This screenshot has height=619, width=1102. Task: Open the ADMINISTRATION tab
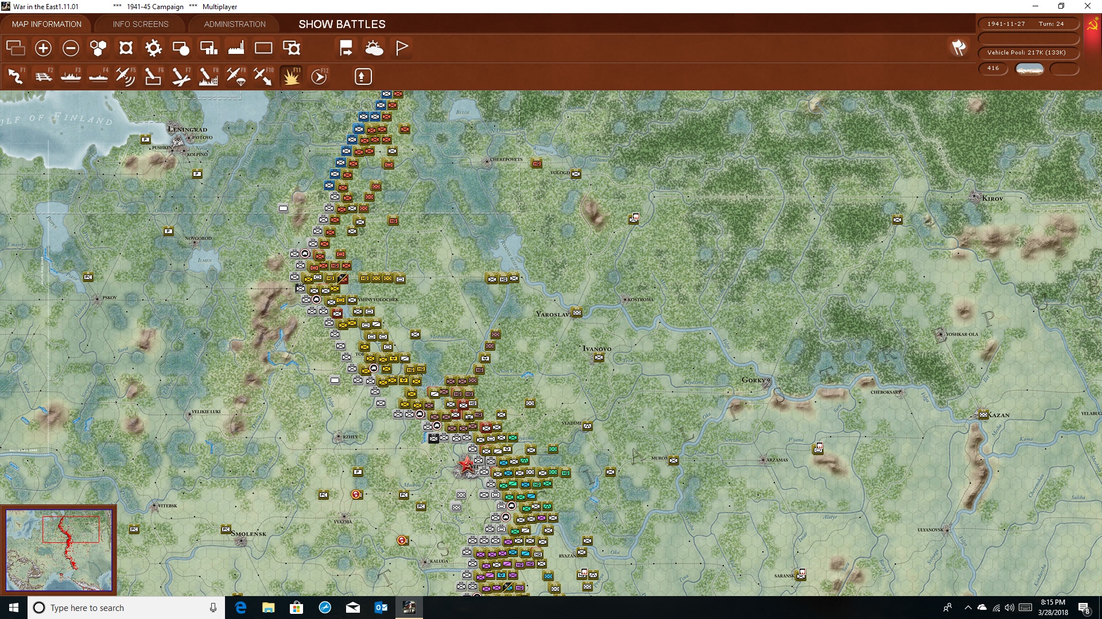pyautogui.click(x=235, y=24)
